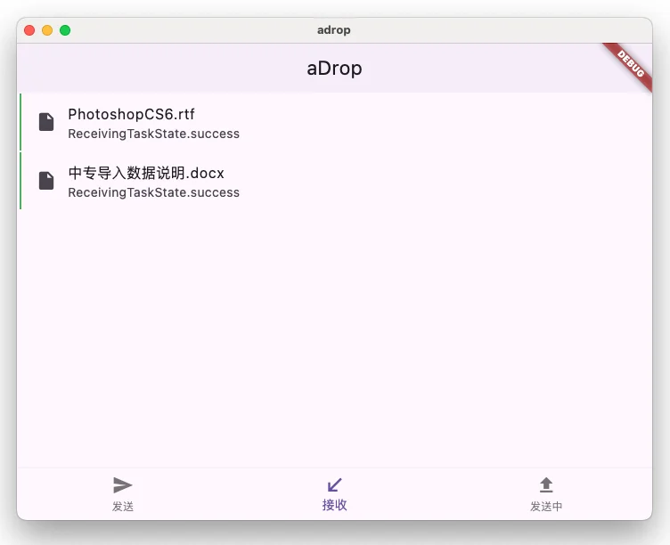The height and width of the screenshot is (545, 670).
Task: Click the aDrop header title
Action: [x=335, y=69]
